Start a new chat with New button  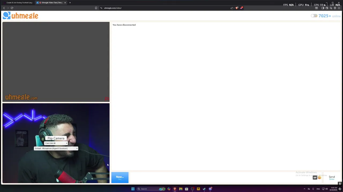(x=120, y=178)
